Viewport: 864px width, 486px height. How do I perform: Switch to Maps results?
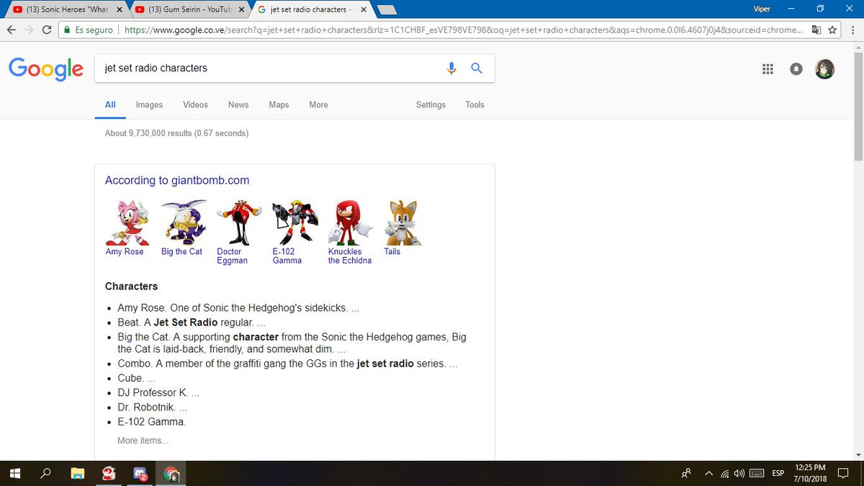tap(279, 104)
